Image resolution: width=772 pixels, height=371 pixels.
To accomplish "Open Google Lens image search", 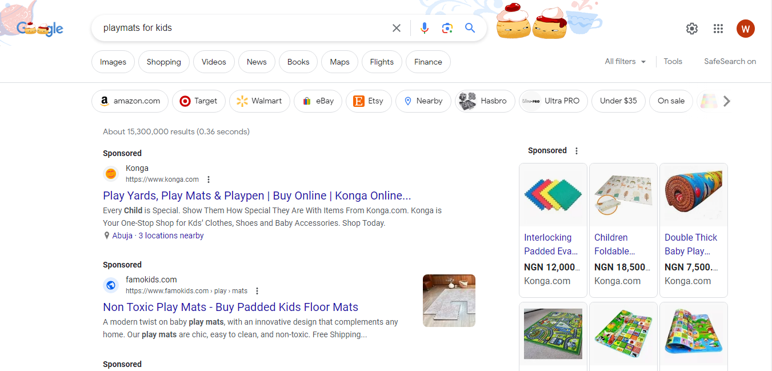I will point(447,28).
